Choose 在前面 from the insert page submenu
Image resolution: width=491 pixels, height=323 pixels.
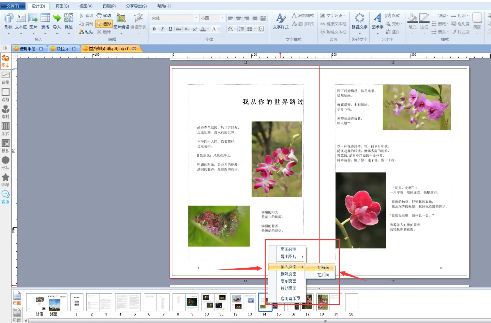(x=323, y=267)
